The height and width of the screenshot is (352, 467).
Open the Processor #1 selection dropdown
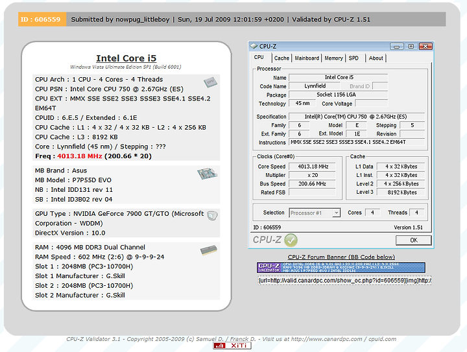[x=315, y=213]
